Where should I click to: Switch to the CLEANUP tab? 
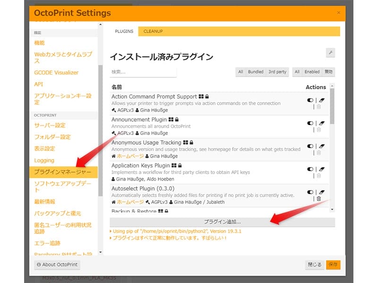coord(153,31)
